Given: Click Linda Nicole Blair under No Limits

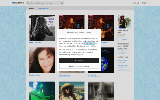Looking at the screenshot, I should [x=94, y=77].
